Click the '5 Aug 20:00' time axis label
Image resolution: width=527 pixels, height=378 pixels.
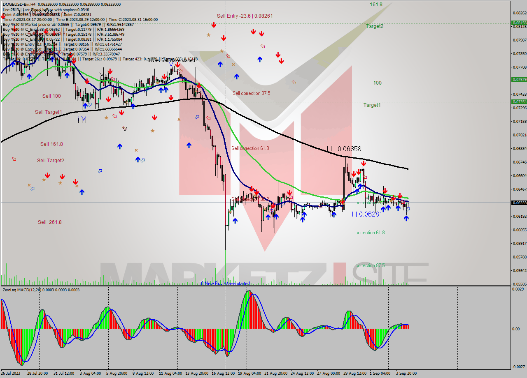pos(117,373)
